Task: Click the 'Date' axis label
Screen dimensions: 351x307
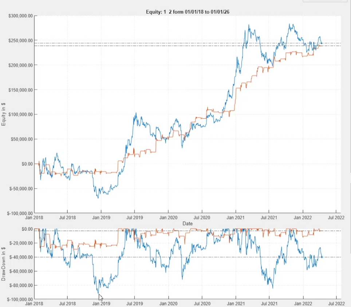Action: pyautogui.click(x=188, y=224)
